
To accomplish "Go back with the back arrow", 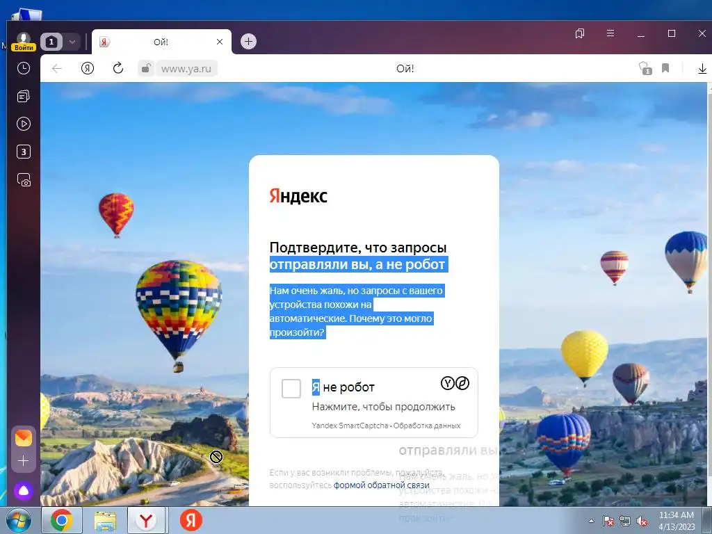I will (57, 69).
